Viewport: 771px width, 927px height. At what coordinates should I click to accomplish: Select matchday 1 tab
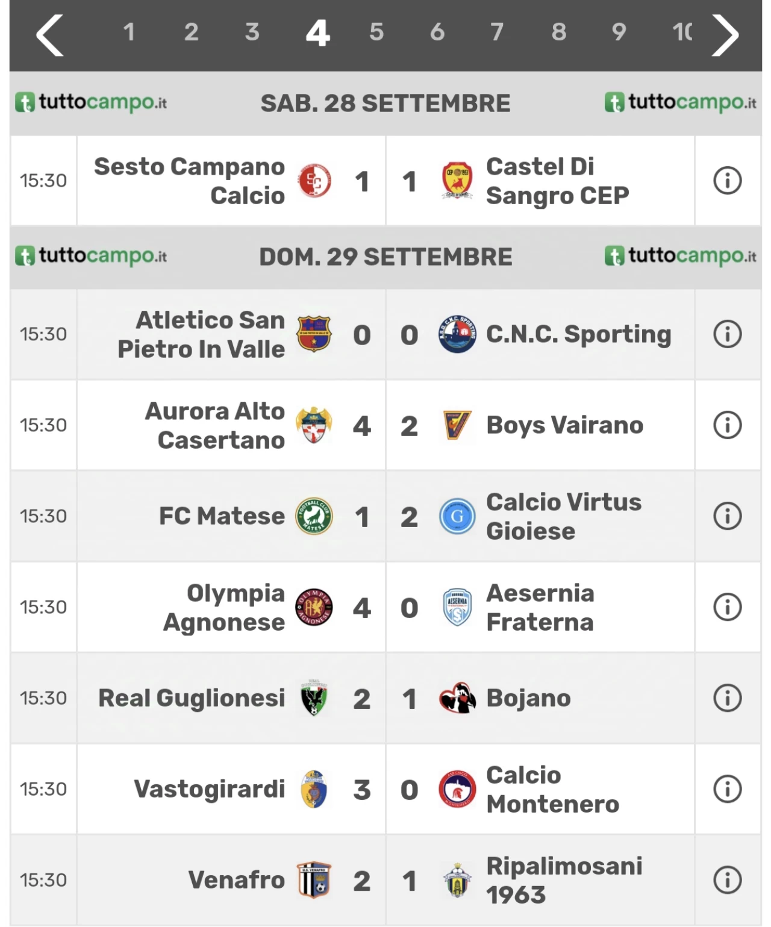pos(129,32)
